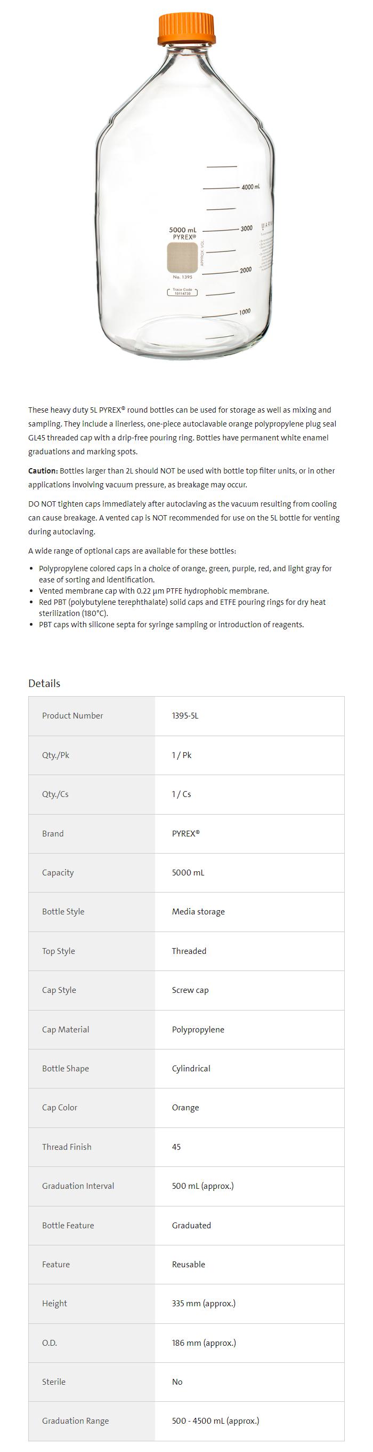
Task: Click the 4000 mL graduation mark on bottle
Action: pyautogui.click(x=250, y=187)
